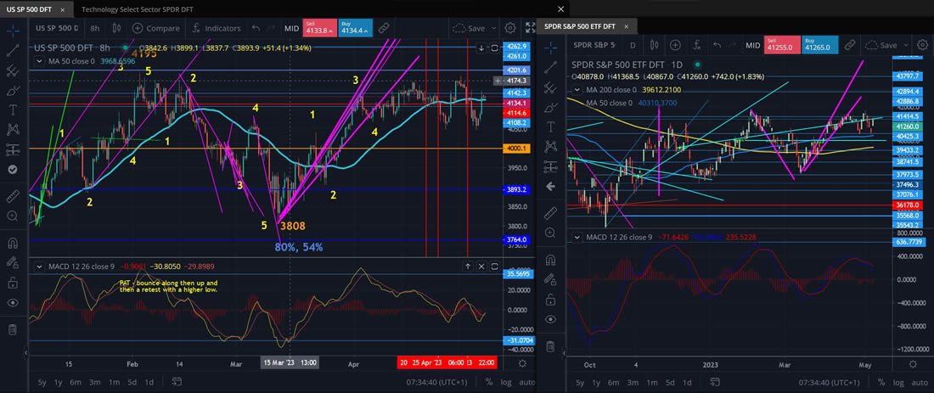The image size is (934, 393).
Task: Click the 4000.1 orange price label
Action: click(x=516, y=149)
